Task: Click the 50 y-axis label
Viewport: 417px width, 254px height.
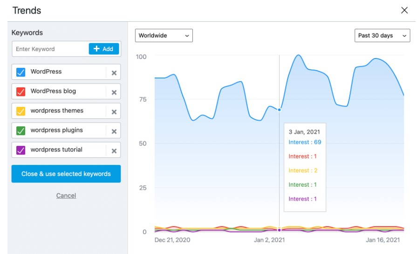Action: point(143,143)
